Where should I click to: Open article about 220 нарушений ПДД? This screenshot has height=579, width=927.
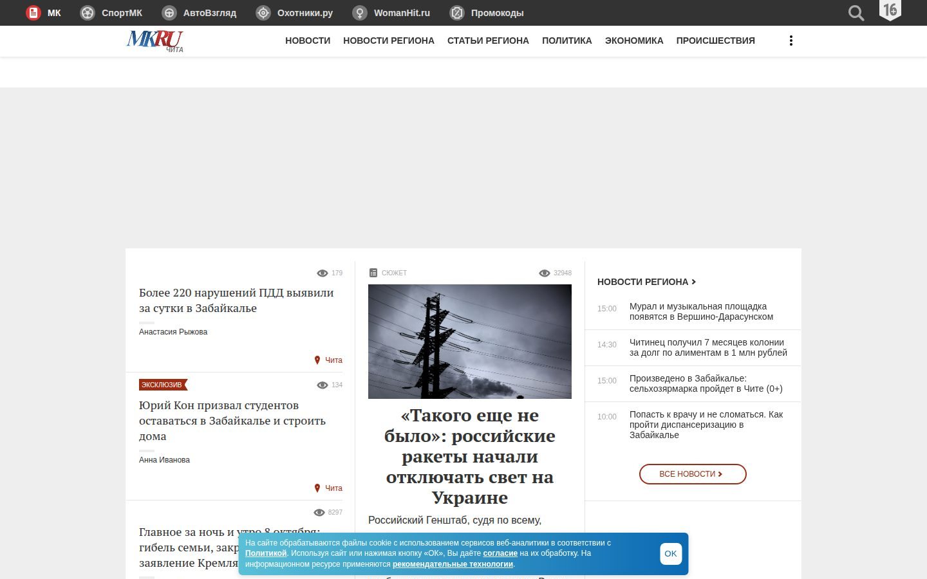(x=236, y=300)
